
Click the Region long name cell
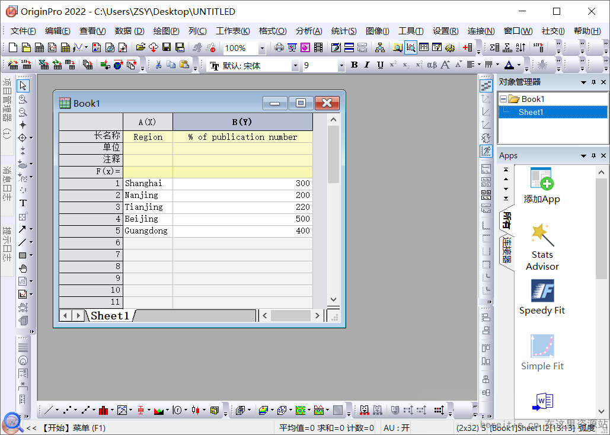[x=148, y=137]
